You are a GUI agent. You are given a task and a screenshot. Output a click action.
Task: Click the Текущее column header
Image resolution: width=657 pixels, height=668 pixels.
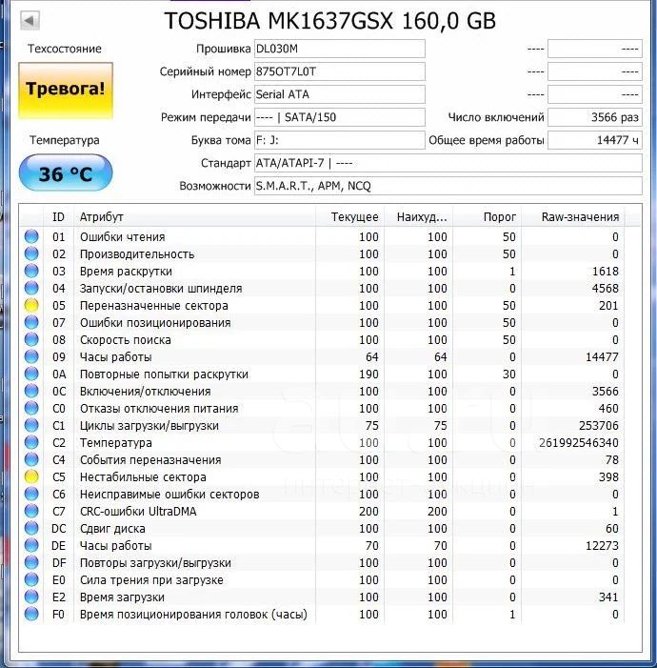350,217
